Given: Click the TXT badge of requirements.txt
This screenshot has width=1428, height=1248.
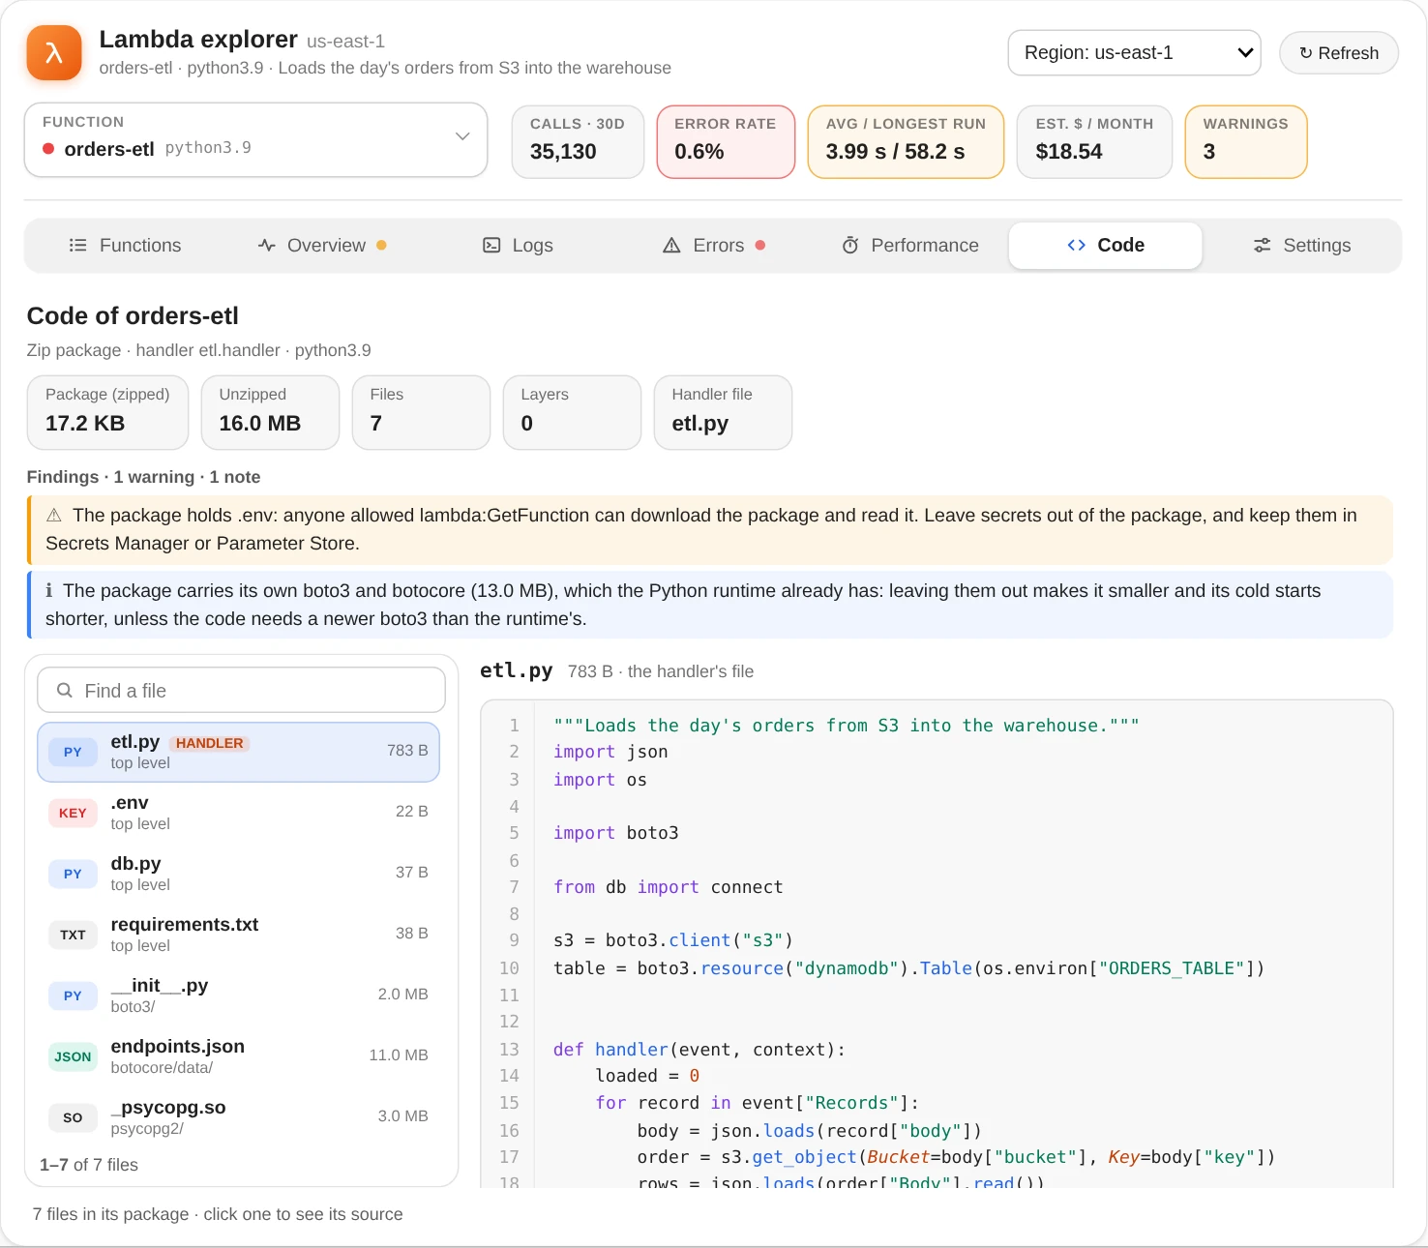Looking at the screenshot, I should coord(73,935).
